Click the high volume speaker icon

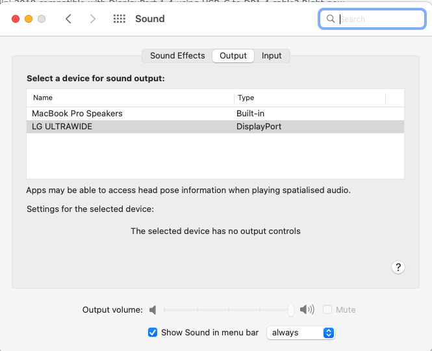point(307,310)
